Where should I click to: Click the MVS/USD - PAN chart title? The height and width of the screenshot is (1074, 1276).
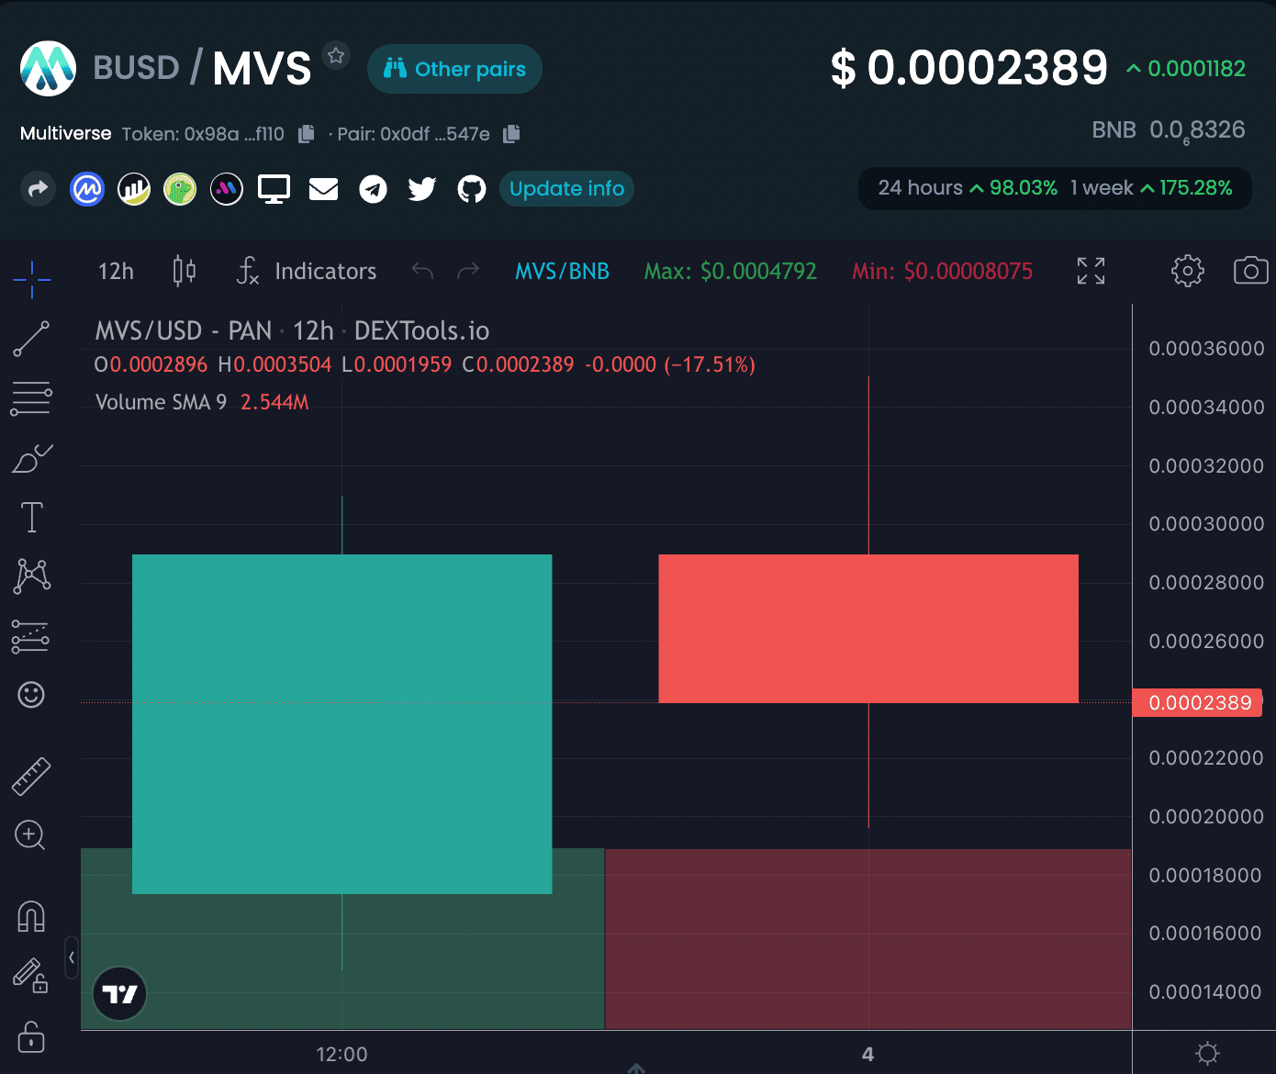(292, 330)
